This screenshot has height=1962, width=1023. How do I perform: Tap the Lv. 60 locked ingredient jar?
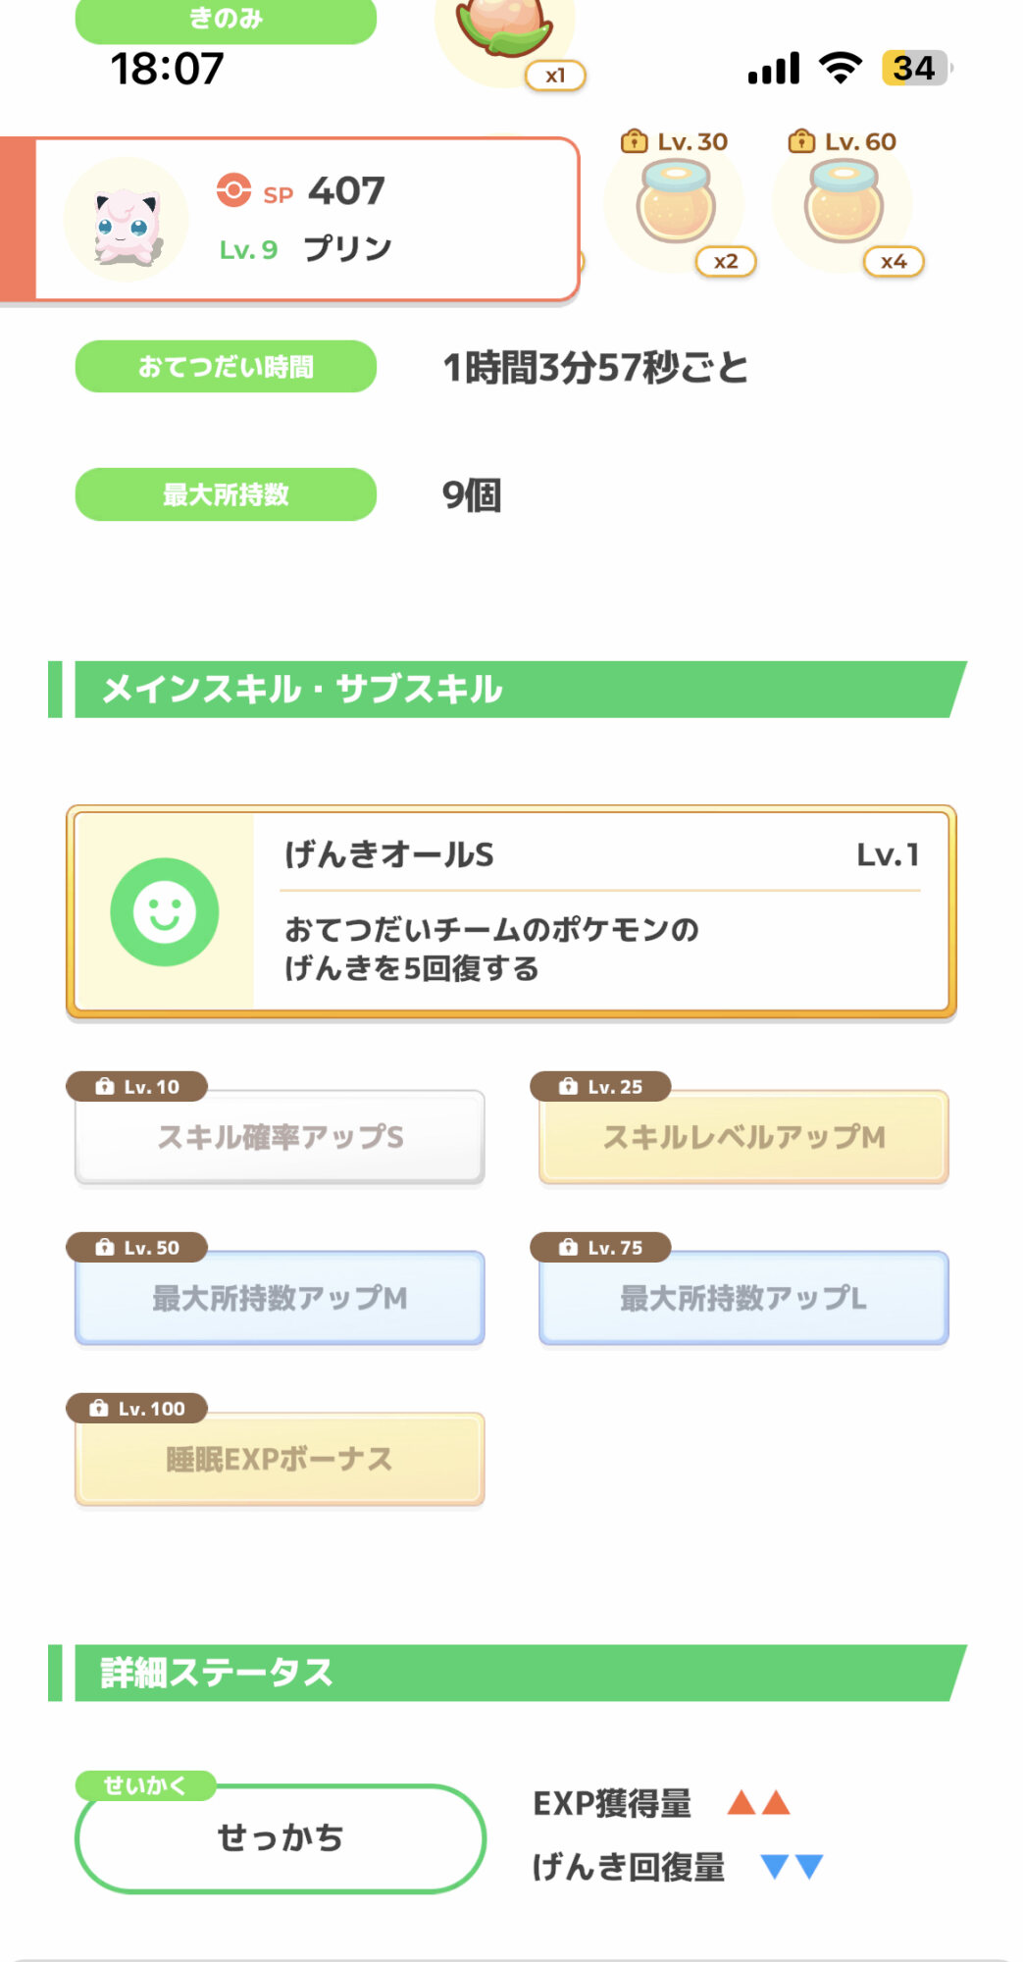[x=843, y=204]
